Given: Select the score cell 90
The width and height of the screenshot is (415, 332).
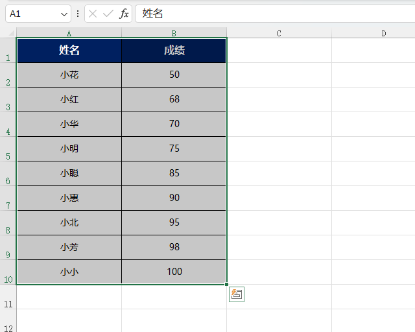Looking at the screenshot, I should coord(174,198).
